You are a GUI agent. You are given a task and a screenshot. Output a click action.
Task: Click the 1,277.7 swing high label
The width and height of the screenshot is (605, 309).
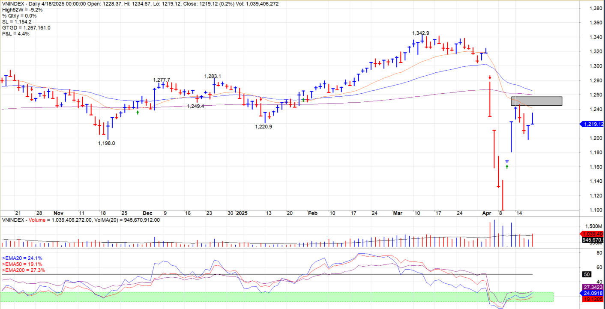(162, 80)
